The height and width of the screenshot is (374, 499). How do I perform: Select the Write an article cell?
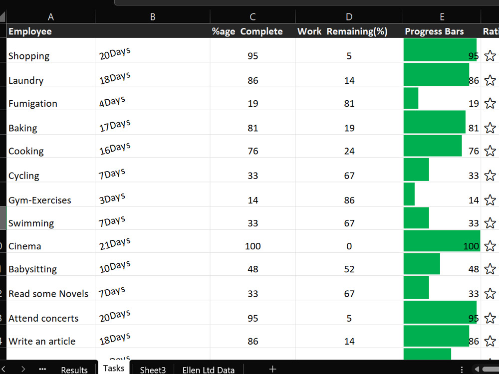(50, 336)
